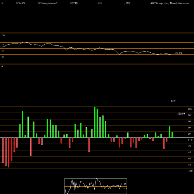Click the deepest red bar in MR histogram
The image size is (194, 194).
[x=9, y=152]
